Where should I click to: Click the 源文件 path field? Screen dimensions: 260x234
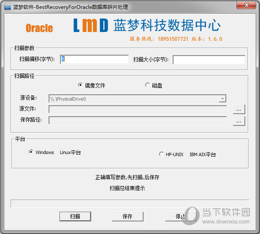coord(138,109)
